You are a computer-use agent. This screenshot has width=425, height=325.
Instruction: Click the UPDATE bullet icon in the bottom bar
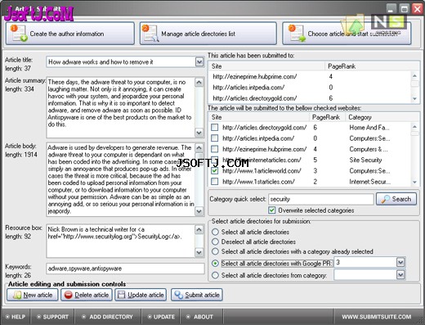150,317
